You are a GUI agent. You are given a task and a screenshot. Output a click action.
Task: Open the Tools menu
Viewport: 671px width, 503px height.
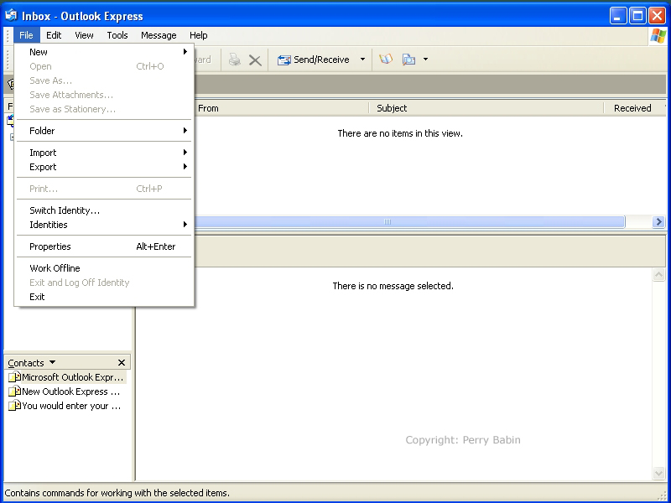click(x=117, y=35)
